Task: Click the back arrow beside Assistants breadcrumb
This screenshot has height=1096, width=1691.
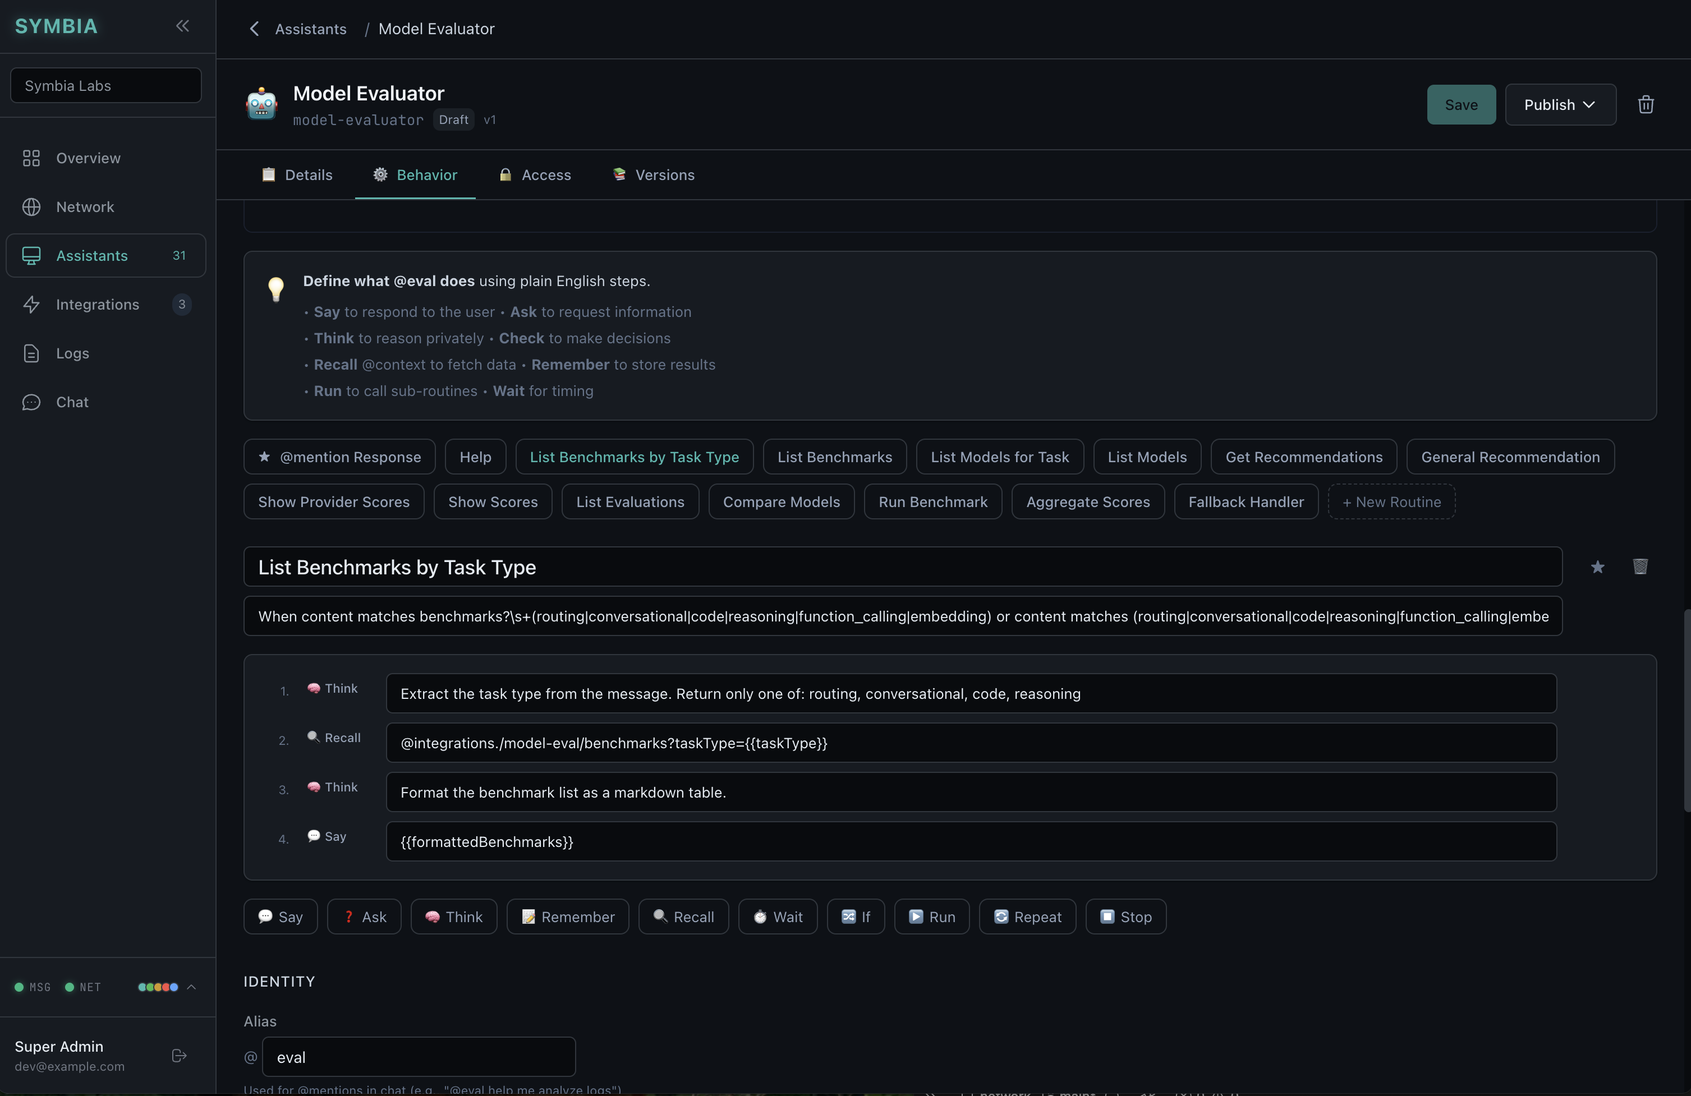Action: (254, 29)
